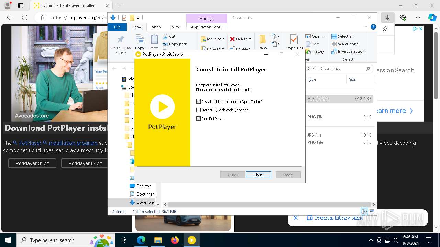Uncheck the Run PotPlayer checkbox
Image resolution: width=440 pixels, height=247 pixels.
198,119
